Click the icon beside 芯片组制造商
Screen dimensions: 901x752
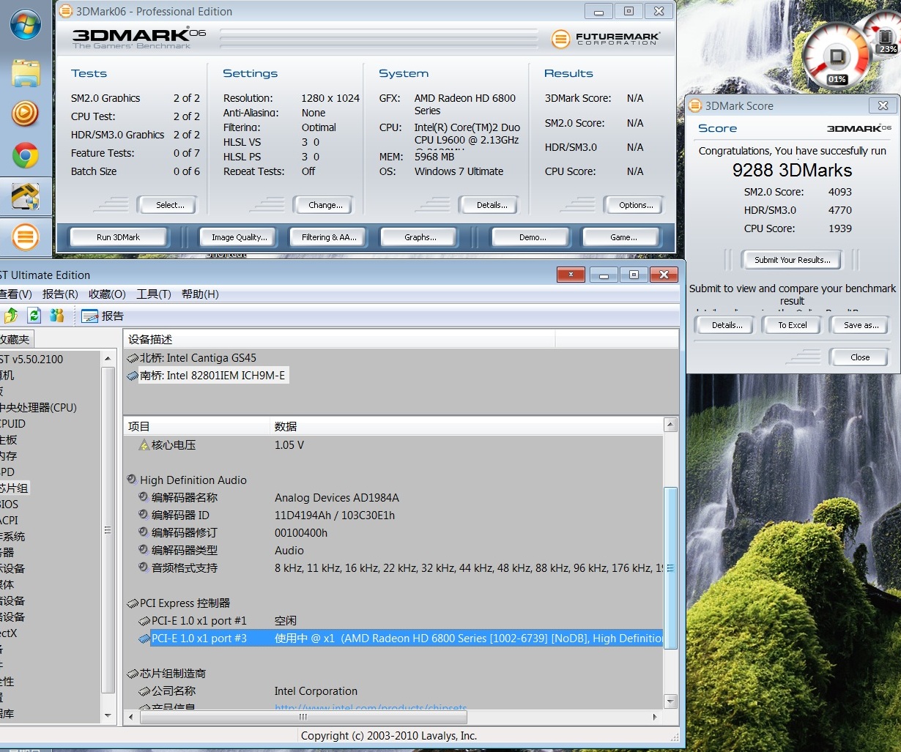[x=133, y=674]
